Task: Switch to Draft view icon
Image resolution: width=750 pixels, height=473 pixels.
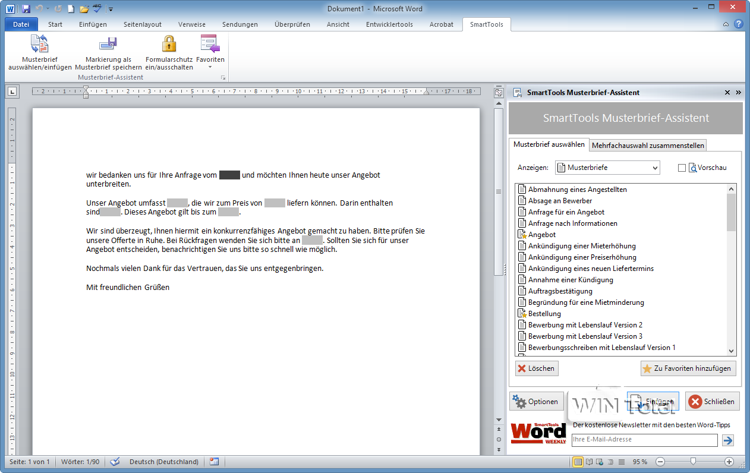Action: [622, 462]
